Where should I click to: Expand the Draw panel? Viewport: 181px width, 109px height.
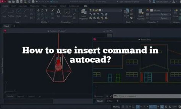click(x=18, y=22)
